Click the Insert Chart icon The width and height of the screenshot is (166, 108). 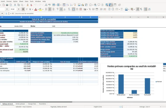click(82, 5)
